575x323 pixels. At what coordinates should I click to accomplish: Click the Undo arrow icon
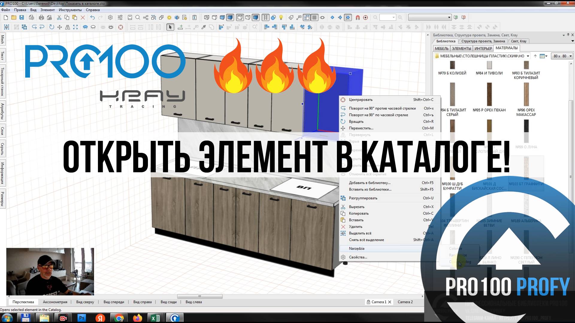(x=93, y=18)
